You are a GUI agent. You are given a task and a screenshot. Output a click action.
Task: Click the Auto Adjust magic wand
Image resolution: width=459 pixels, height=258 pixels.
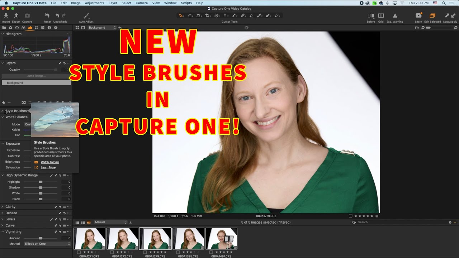point(86,16)
